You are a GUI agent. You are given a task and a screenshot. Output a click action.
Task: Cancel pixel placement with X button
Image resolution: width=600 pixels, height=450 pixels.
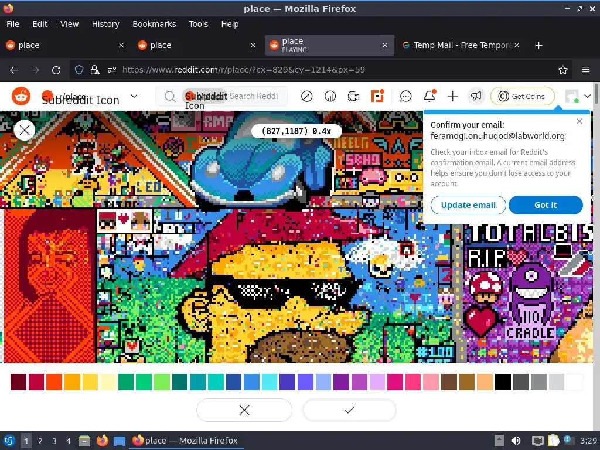point(244,410)
